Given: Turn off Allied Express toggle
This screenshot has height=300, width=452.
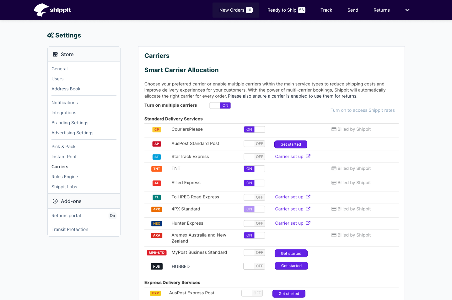Looking at the screenshot, I should click(x=254, y=183).
